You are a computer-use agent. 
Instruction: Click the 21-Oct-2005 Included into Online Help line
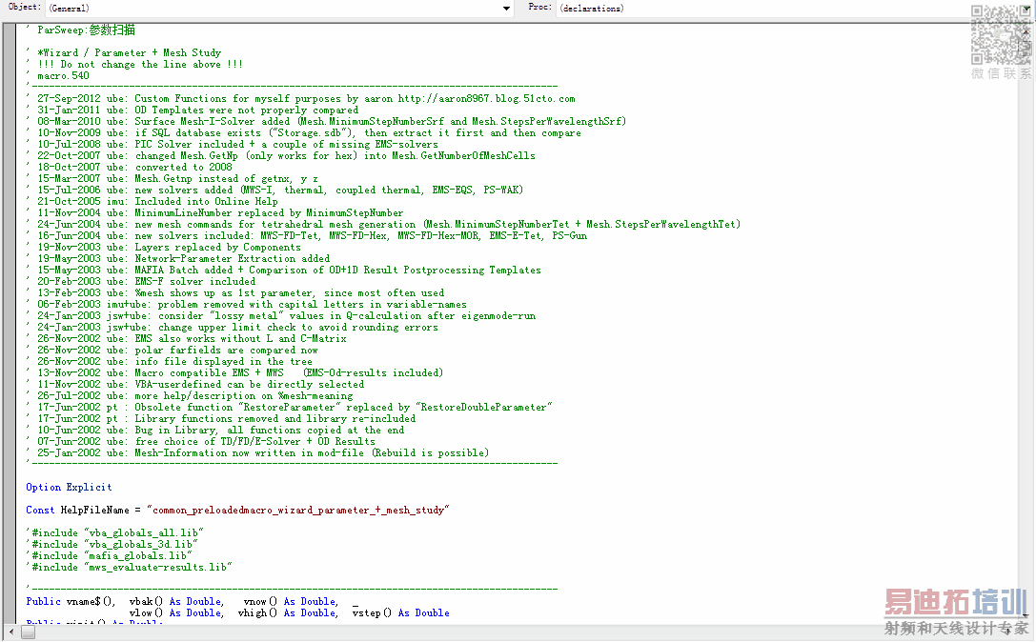click(x=152, y=201)
